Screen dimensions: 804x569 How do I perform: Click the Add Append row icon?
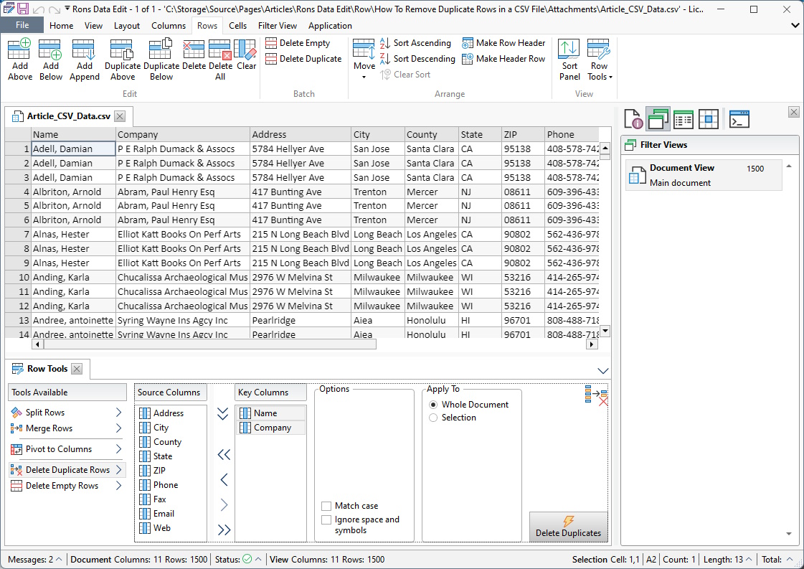[84, 50]
